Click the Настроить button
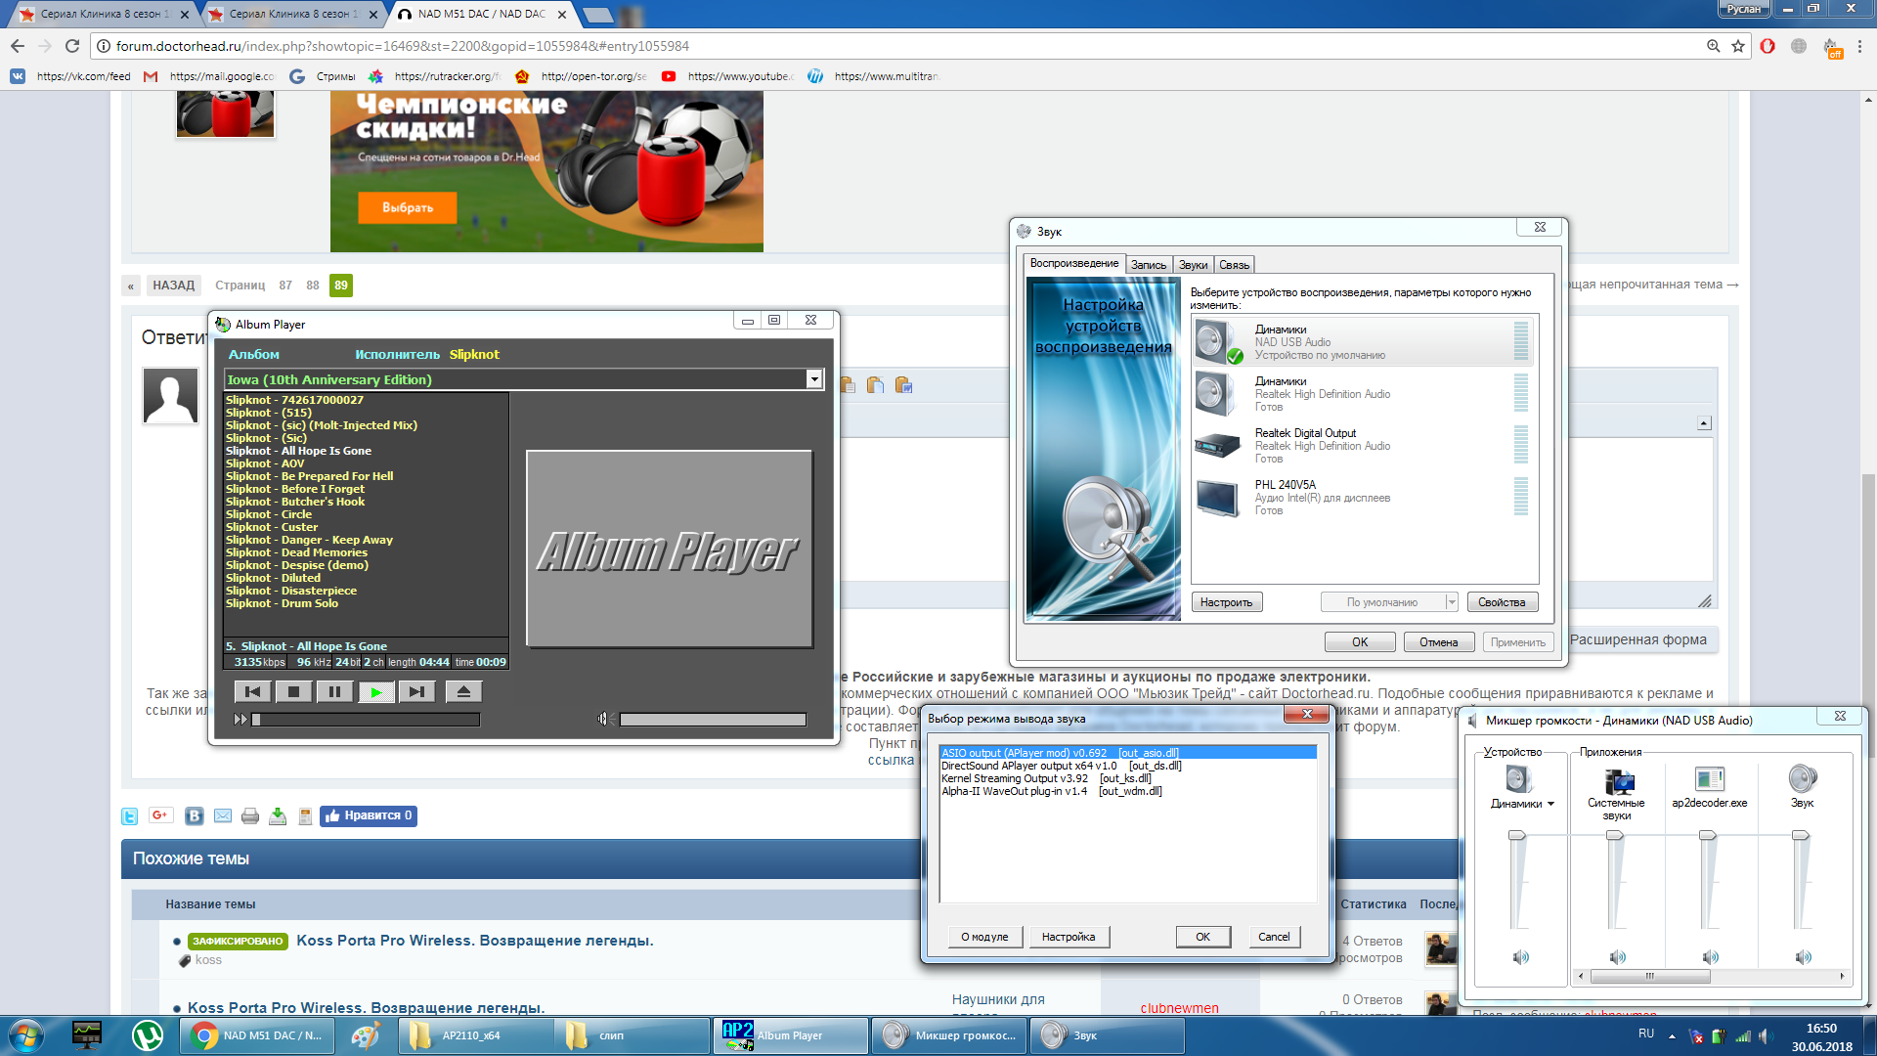1877x1056 pixels. (x=1227, y=602)
